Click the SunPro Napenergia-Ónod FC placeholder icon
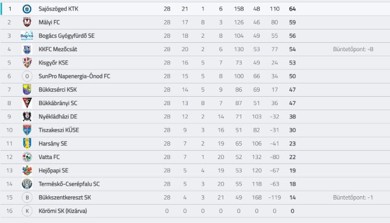 pos(27,76)
